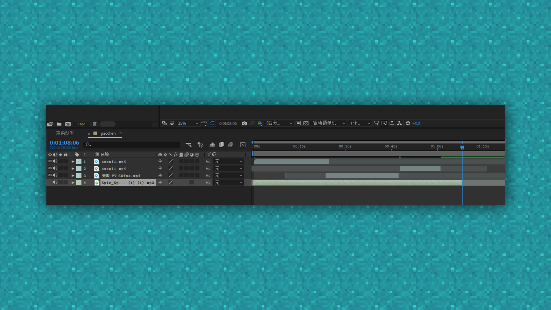Click the primary viewer monitor icon
The height and width of the screenshot is (310, 551).
click(172, 123)
